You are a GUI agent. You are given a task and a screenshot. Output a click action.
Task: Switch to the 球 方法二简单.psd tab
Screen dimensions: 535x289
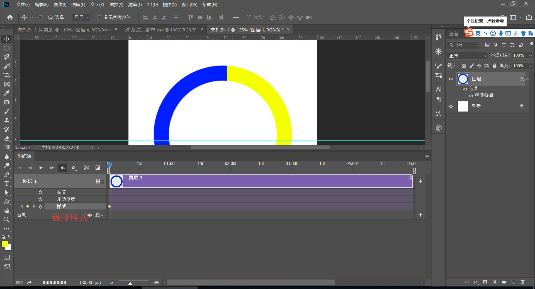[x=160, y=30]
